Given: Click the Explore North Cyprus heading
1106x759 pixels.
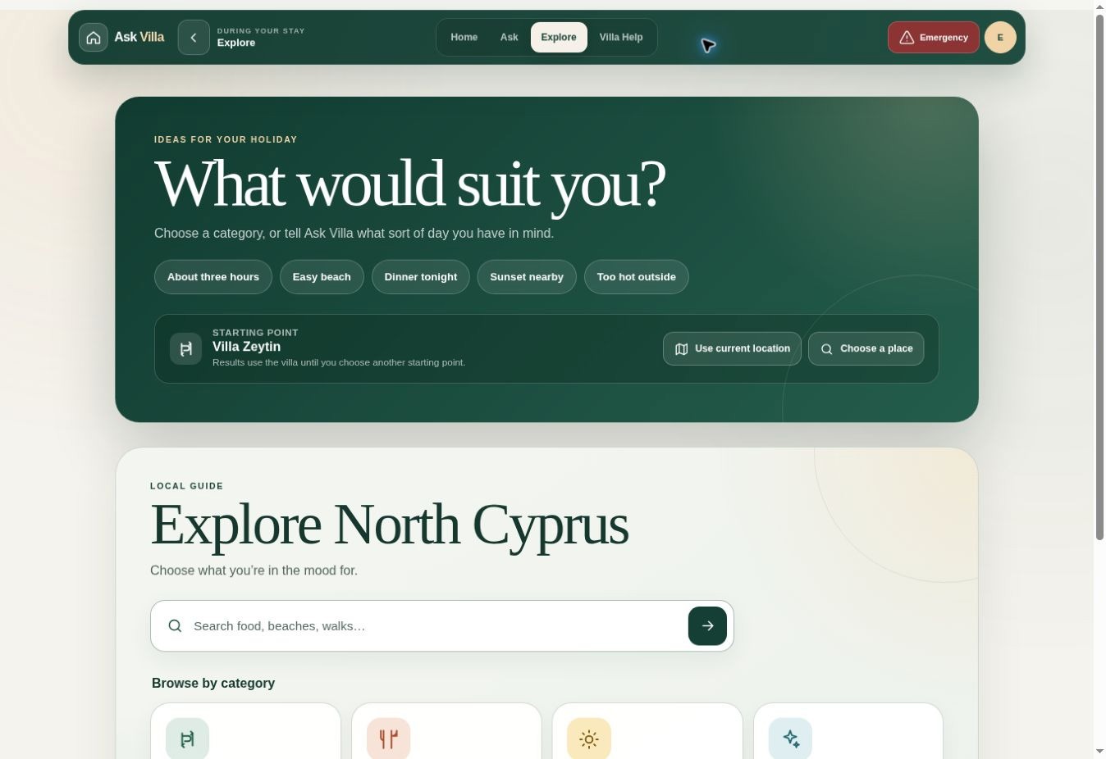Looking at the screenshot, I should click(389, 525).
